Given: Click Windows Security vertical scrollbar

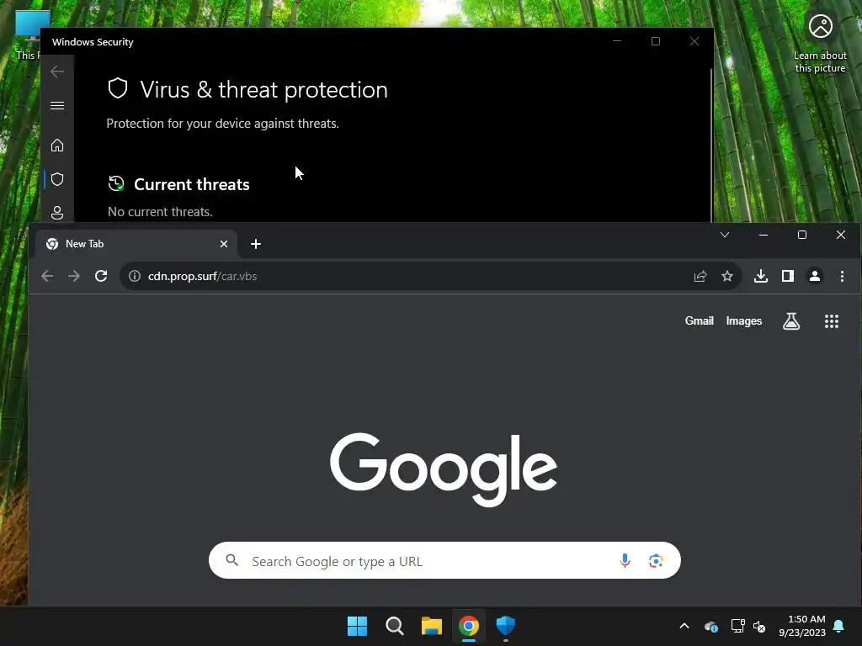Looking at the screenshot, I should [711, 145].
